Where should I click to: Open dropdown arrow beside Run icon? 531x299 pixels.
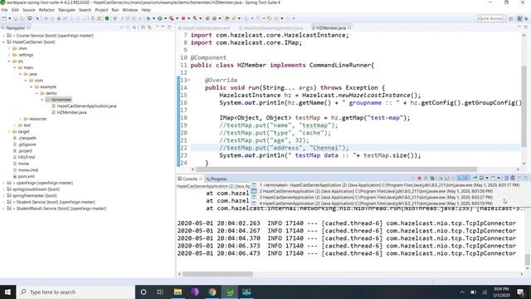pyautogui.click(x=165, y=18)
